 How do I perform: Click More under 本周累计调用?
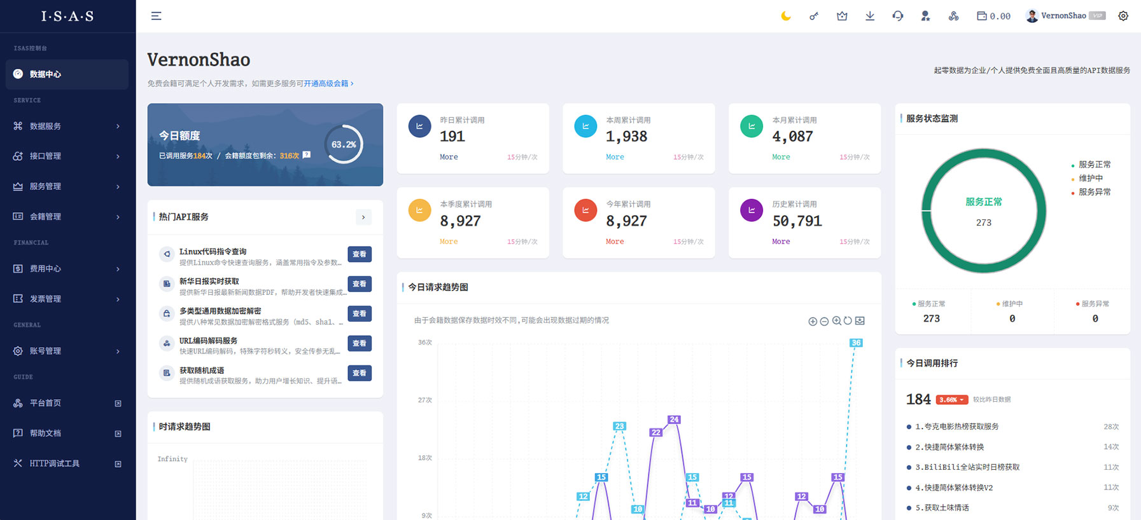click(615, 157)
